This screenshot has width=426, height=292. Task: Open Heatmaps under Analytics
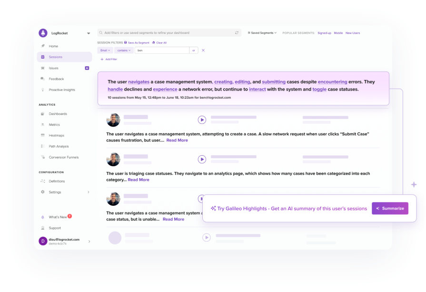[x=43, y=135]
